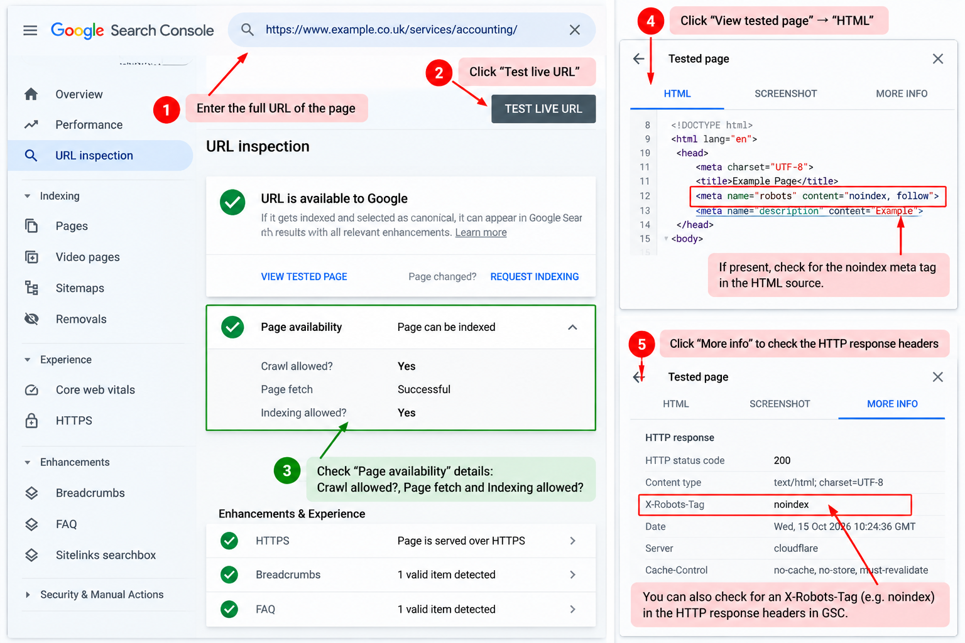The image size is (965, 643).
Task: Open the Video pages icon
Action: click(31, 257)
